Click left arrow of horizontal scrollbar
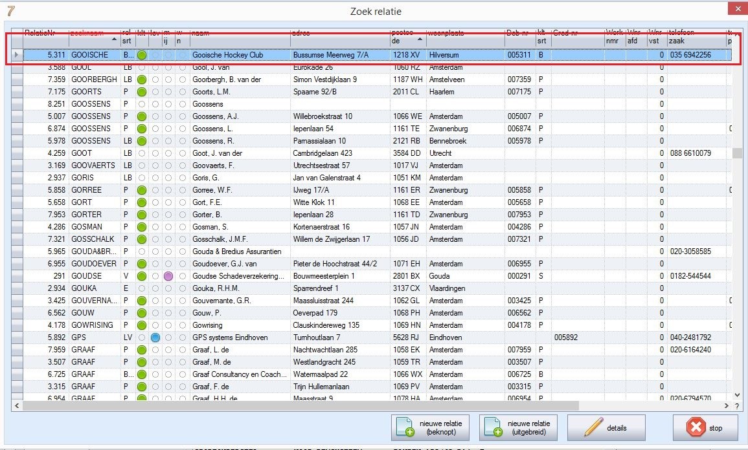Image resolution: width=748 pixels, height=450 pixels. [17, 406]
